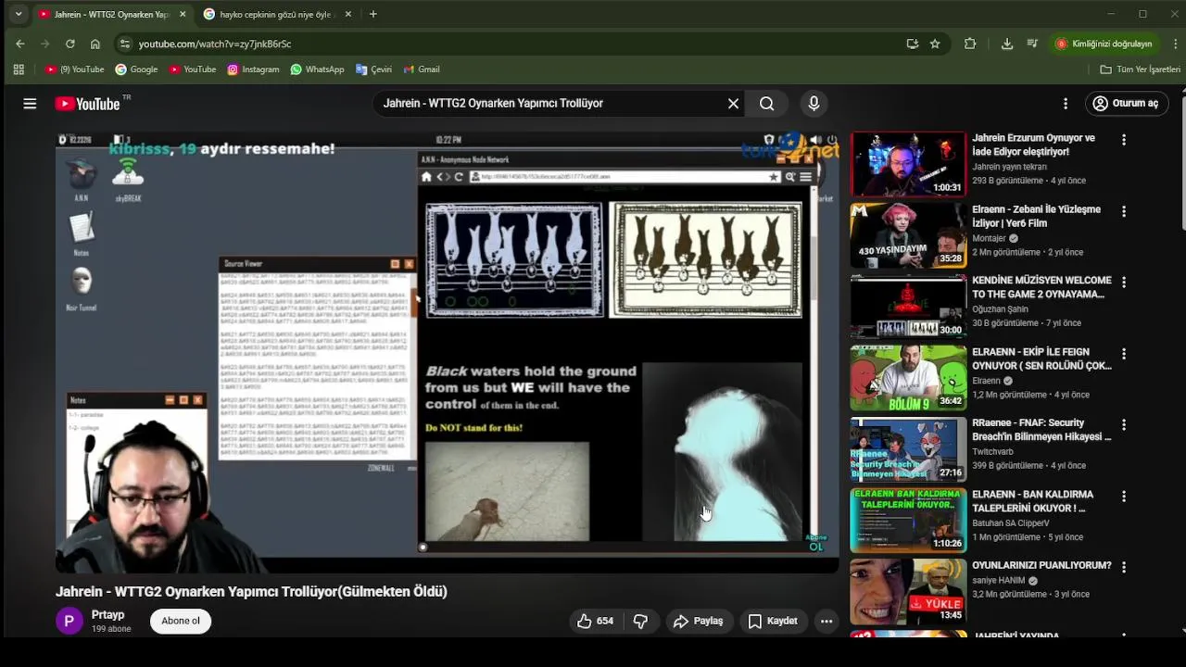Open the Prtayp channel avatar

[69, 621]
